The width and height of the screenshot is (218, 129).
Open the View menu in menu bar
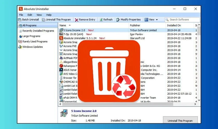pos(39,15)
